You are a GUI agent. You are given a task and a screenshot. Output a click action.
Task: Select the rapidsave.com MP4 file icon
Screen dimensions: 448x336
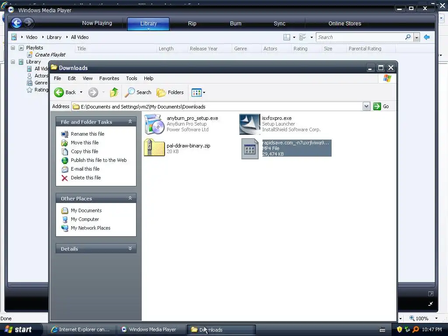point(250,149)
